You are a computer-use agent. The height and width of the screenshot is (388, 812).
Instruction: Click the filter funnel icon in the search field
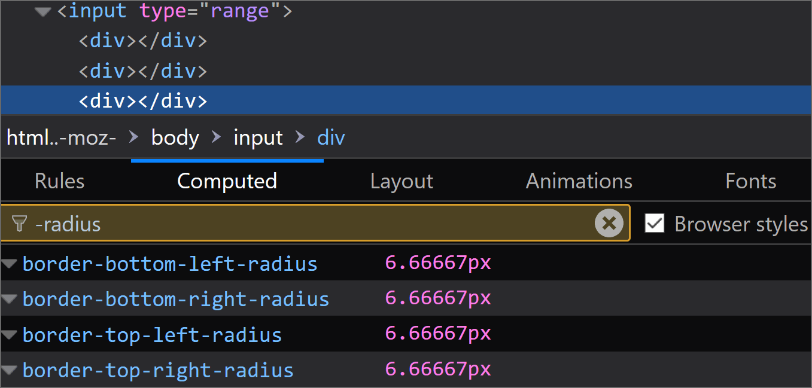point(20,224)
